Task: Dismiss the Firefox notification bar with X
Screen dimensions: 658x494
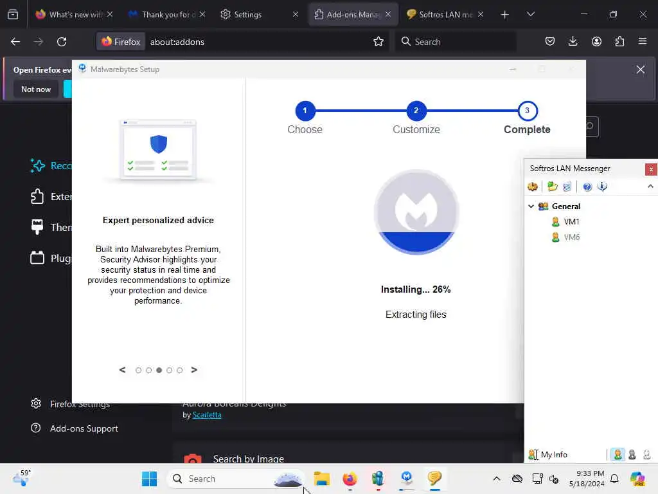Action: click(641, 69)
